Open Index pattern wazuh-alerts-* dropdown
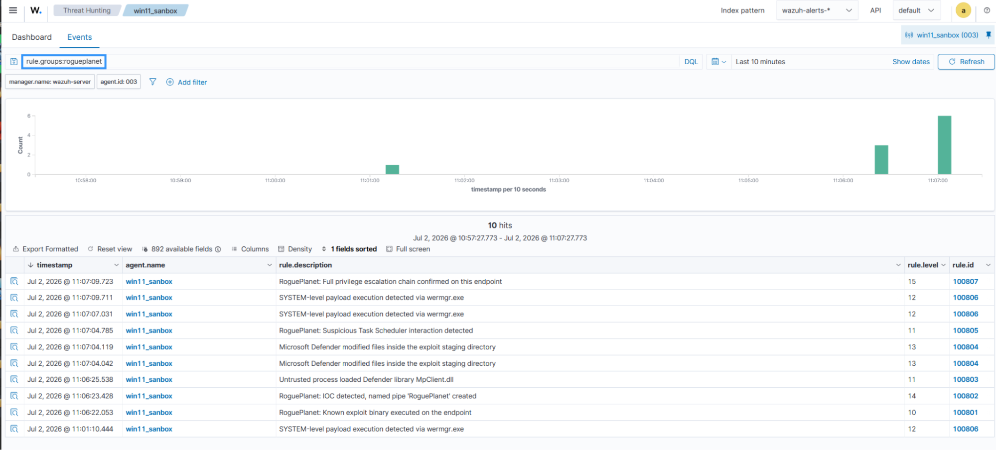996x450 pixels. coord(817,10)
